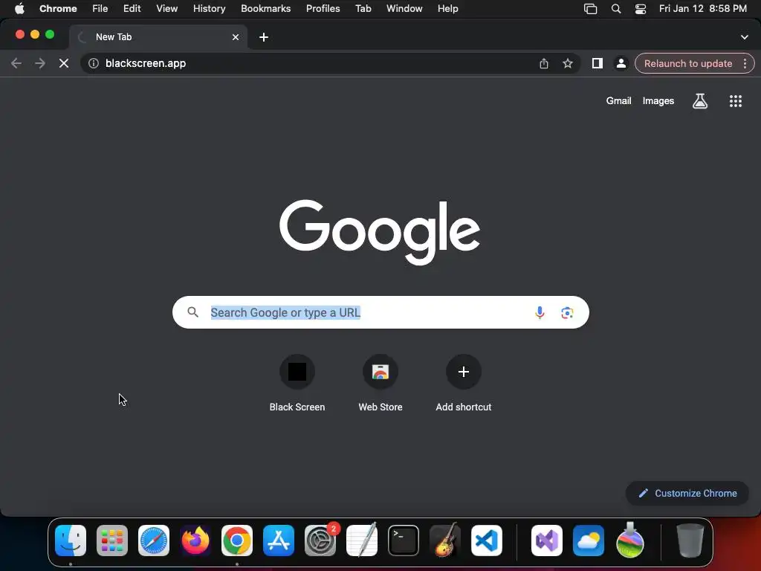The width and height of the screenshot is (761, 571).
Task: Open macOS installer icon in Dock
Action: 630,540
